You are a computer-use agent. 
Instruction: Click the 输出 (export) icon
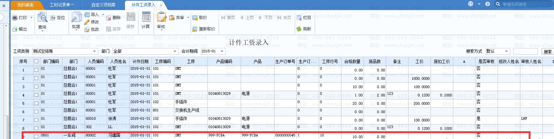coord(15,29)
